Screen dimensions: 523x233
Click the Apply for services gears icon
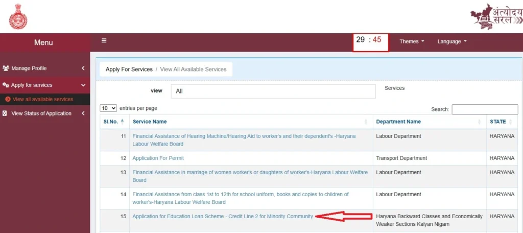point(6,85)
